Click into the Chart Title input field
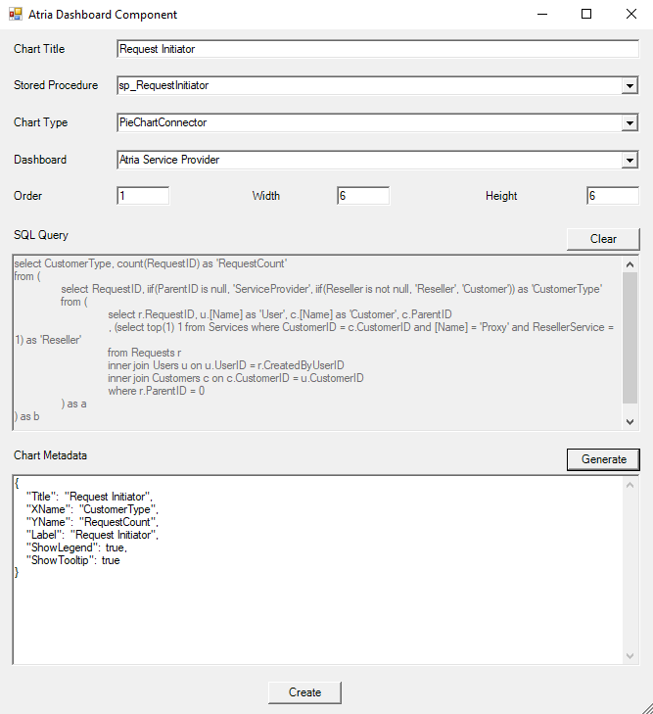 pyautogui.click(x=378, y=49)
